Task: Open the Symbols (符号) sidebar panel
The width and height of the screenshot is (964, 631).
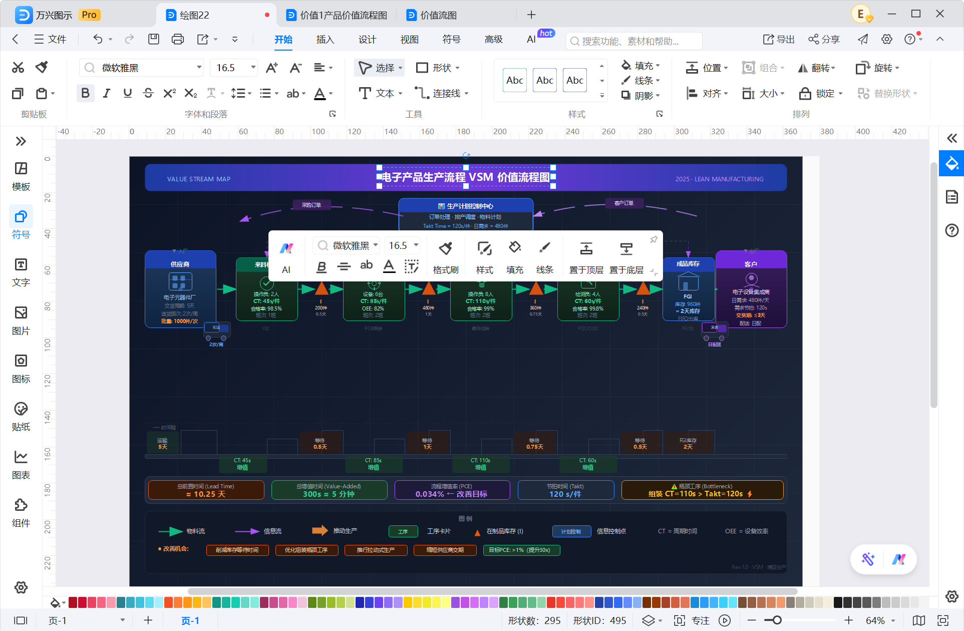Action: (21, 224)
